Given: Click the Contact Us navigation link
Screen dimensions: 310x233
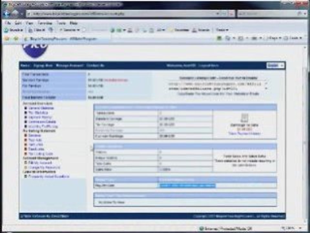Looking at the screenshot, I should [x=95, y=65].
